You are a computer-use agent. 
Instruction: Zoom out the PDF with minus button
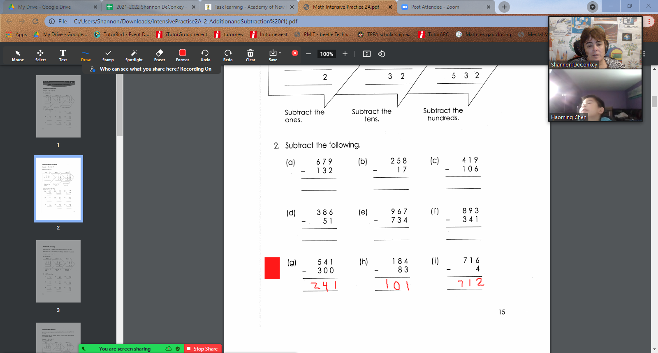click(x=308, y=54)
